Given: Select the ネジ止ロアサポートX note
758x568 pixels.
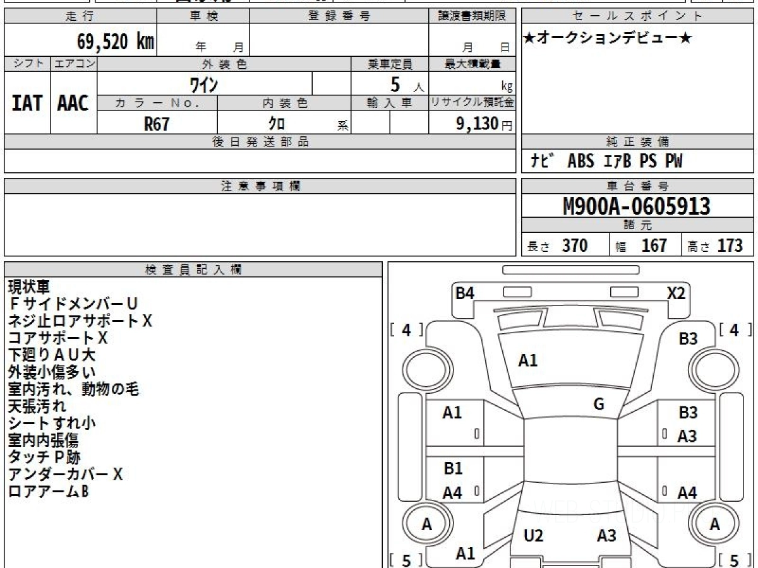Looking at the screenshot, I should (x=80, y=321).
